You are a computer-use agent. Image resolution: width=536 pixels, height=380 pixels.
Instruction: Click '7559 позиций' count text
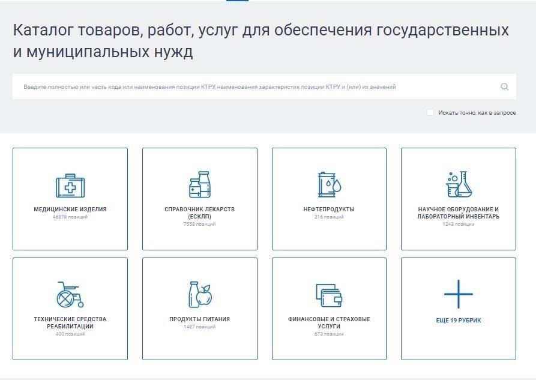coord(200,224)
